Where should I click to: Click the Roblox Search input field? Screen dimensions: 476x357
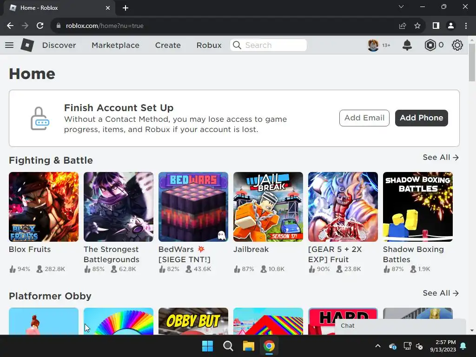[268, 45]
